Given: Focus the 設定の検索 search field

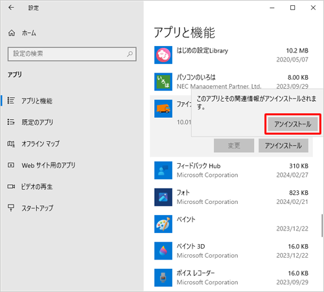Looking at the screenshot, I should pos(72,54).
